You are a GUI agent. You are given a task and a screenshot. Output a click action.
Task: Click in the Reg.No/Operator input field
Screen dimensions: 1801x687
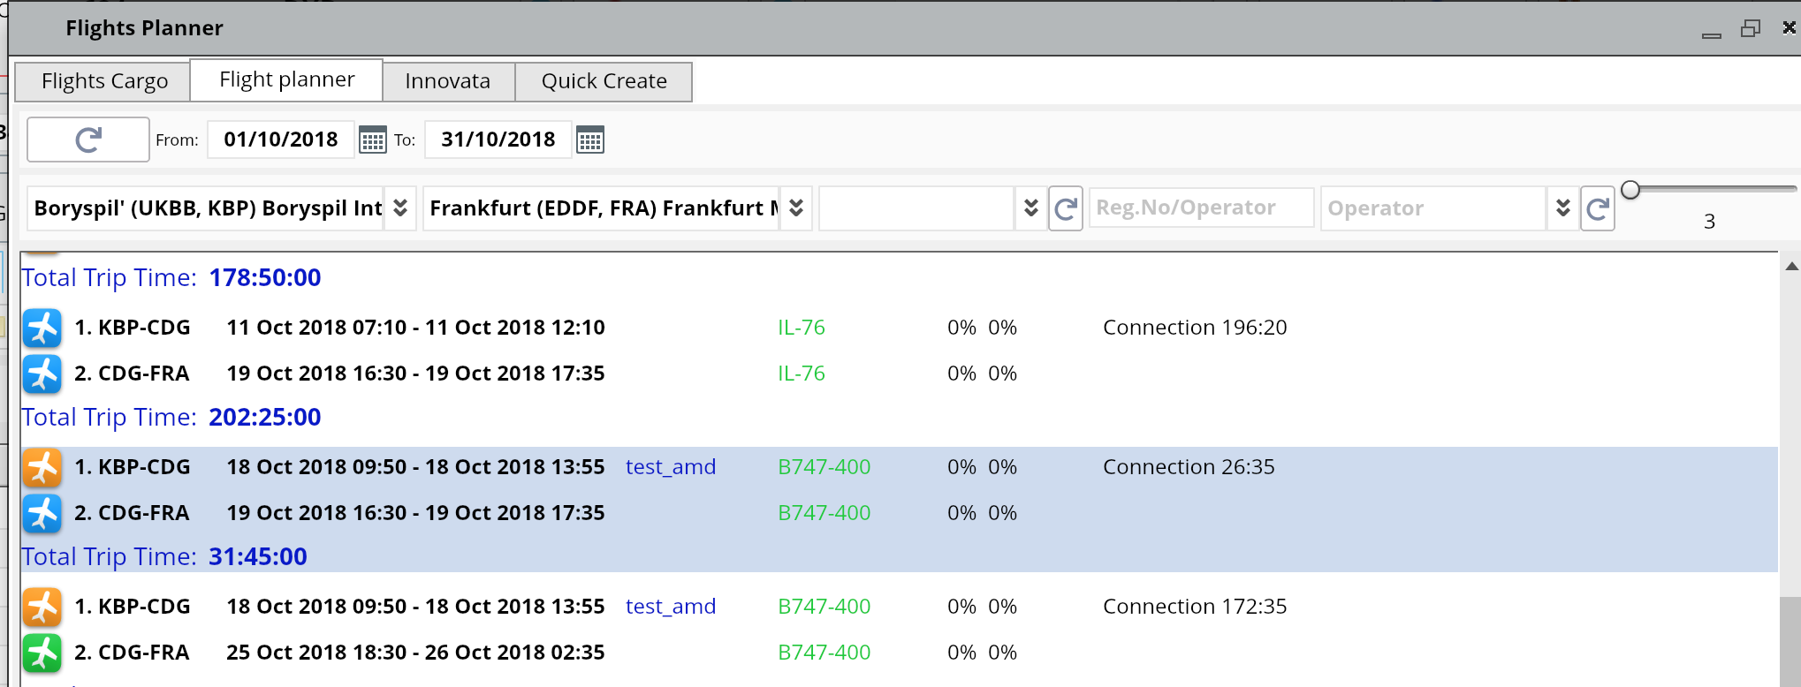pos(1200,208)
